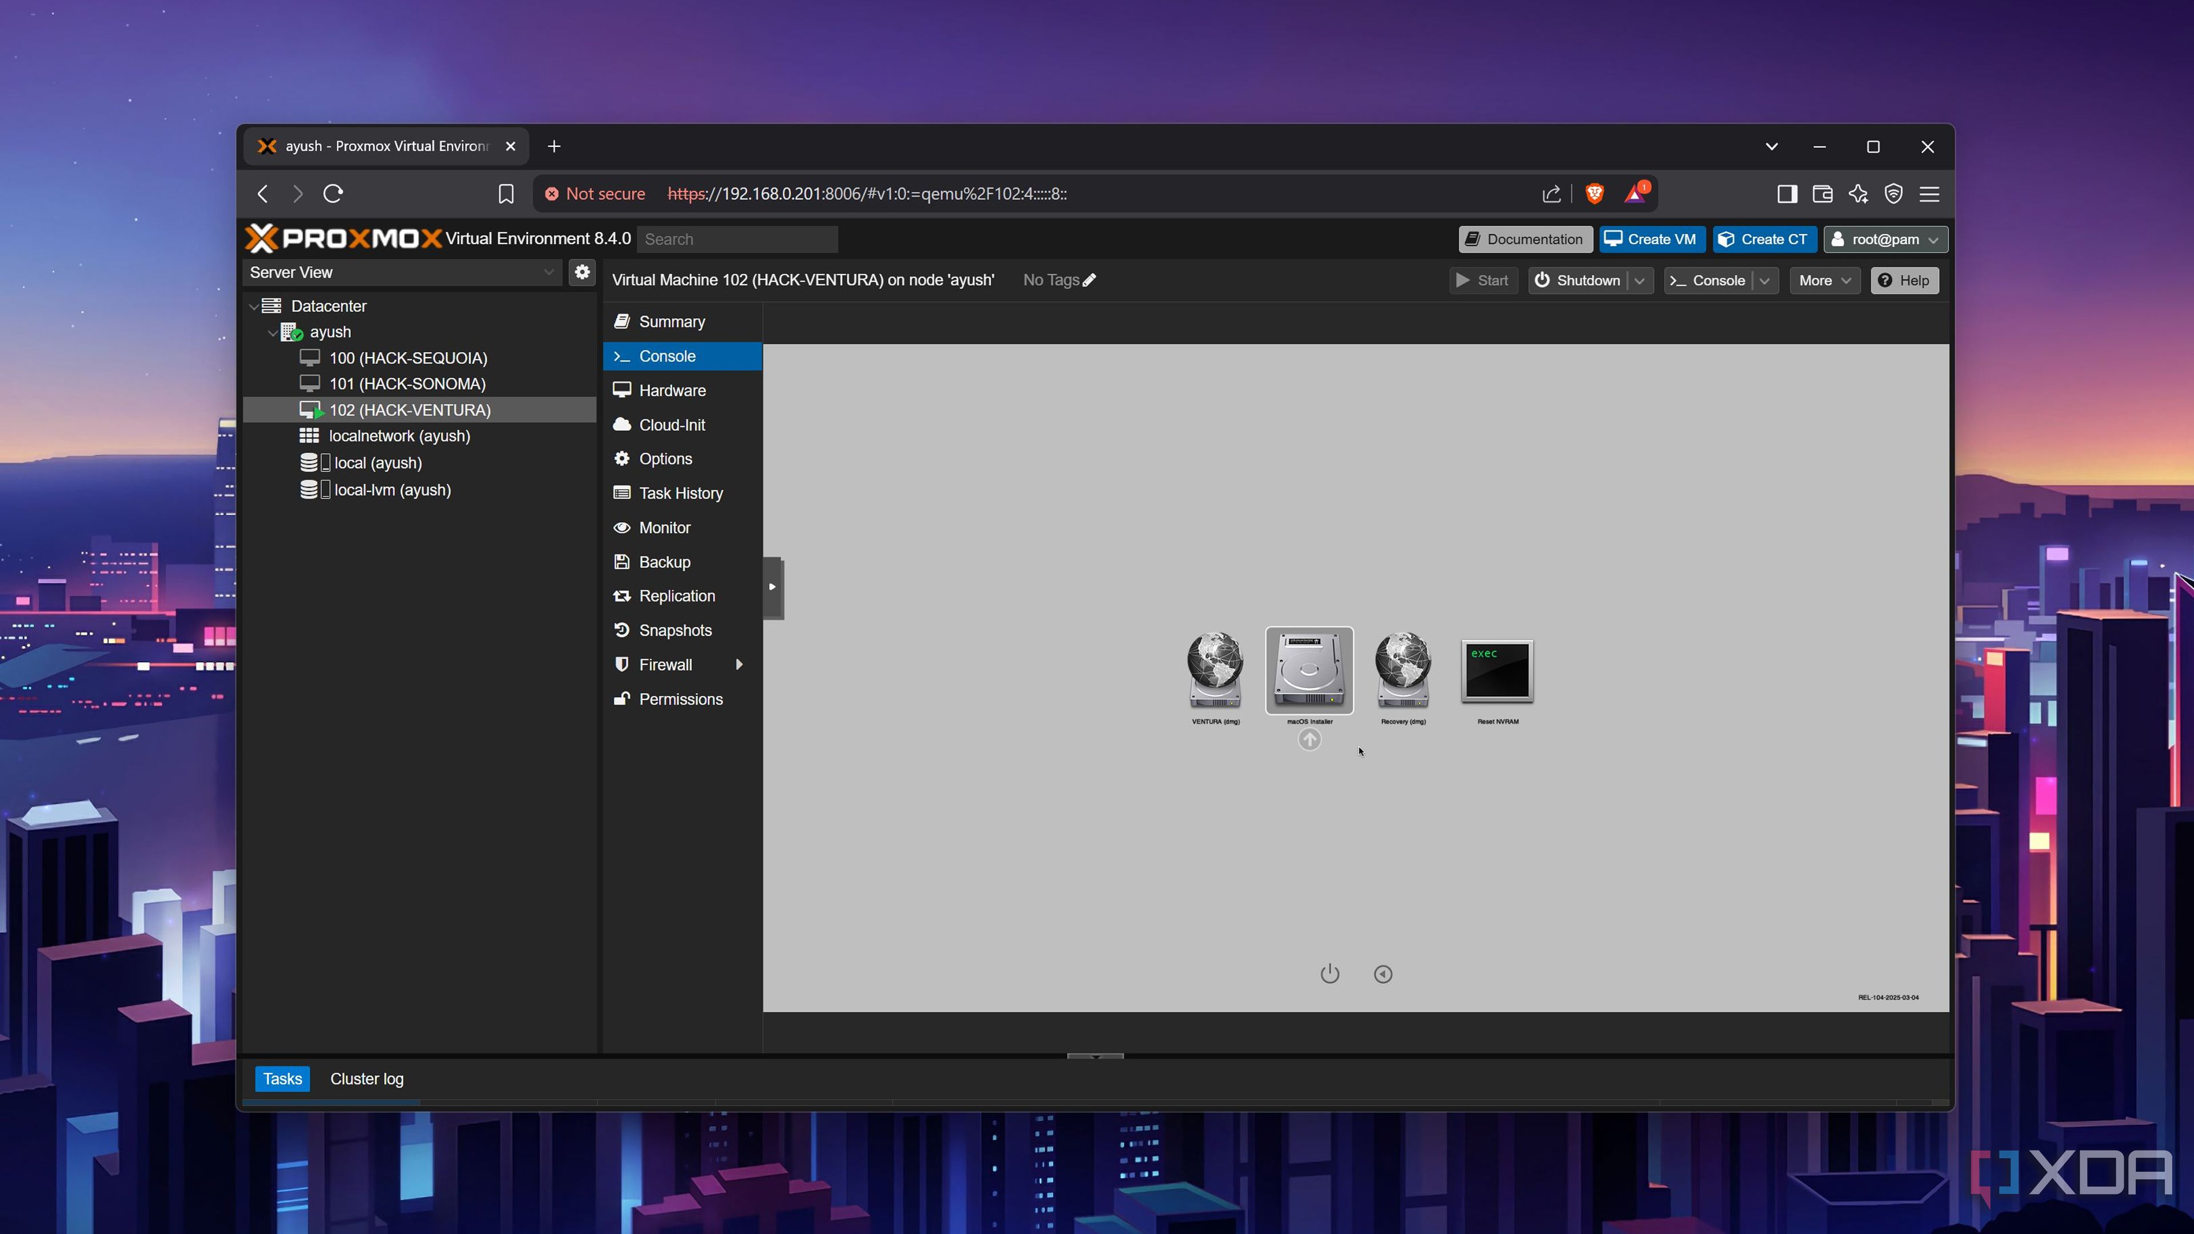Select the macOS Installer drive icon
This screenshot has height=1234, width=2194.
point(1309,670)
